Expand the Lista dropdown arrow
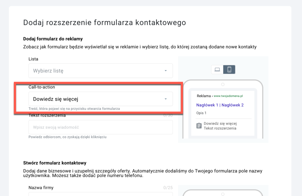This screenshot has height=196, width=302. click(x=166, y=71)
